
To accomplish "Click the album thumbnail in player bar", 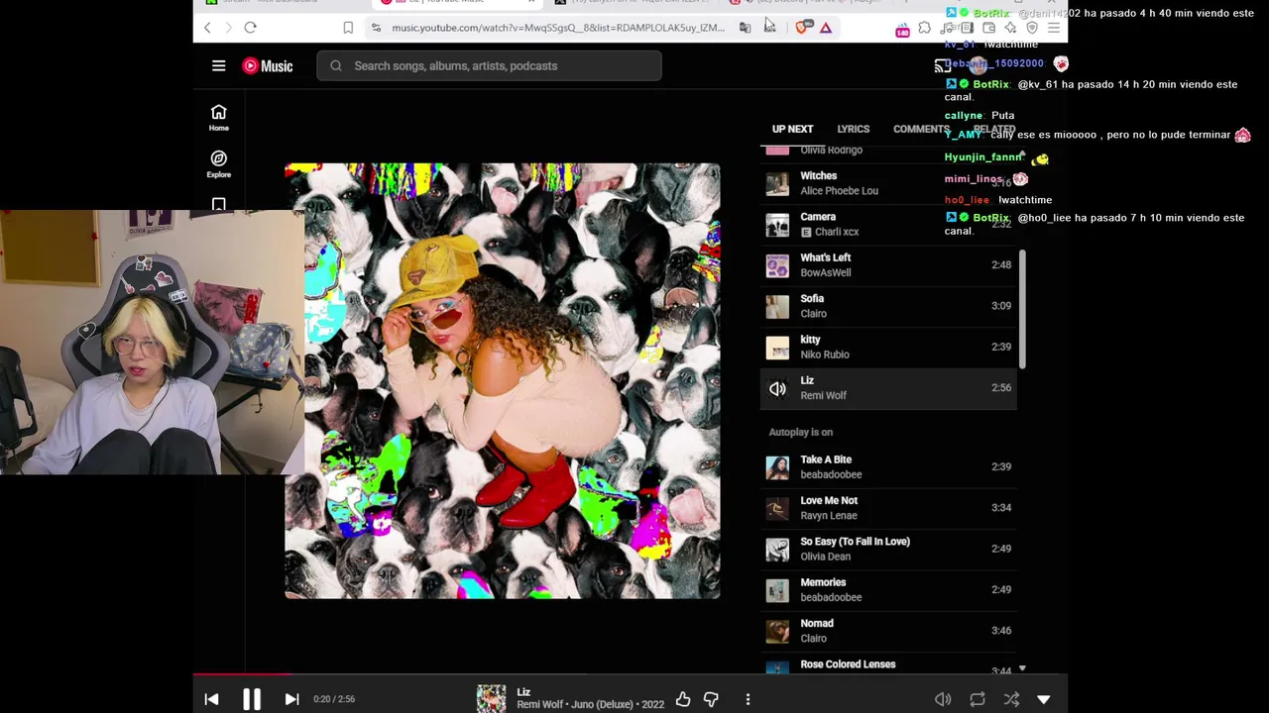I will click(x=491, y=699).
